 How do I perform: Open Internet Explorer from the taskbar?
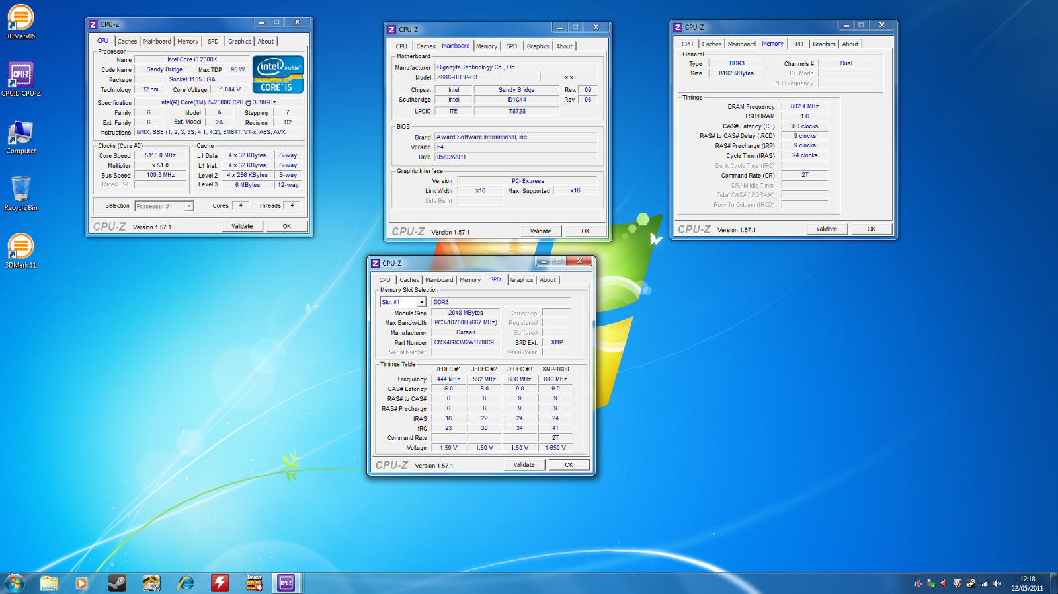coord(186,583)
